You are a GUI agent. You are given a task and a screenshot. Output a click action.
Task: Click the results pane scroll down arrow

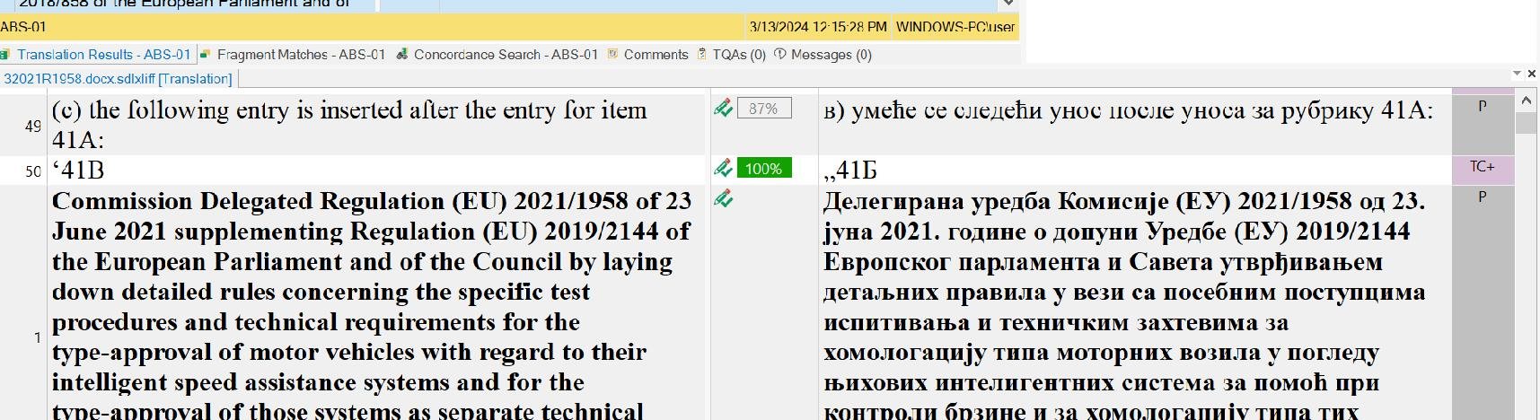[1008, 4]
